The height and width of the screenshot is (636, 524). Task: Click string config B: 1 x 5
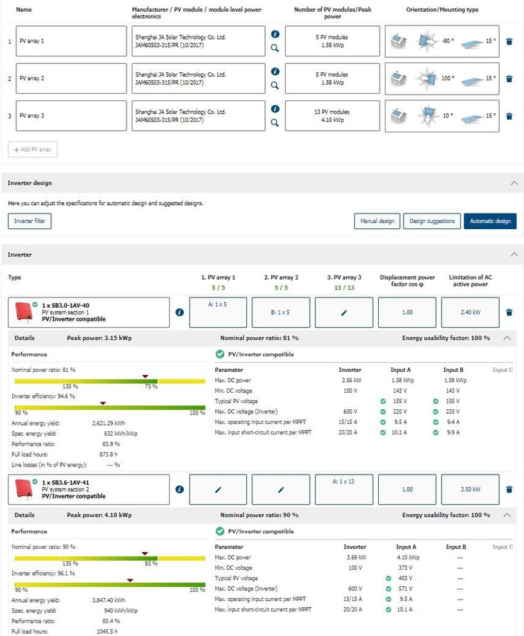click(x=281, y=312)
